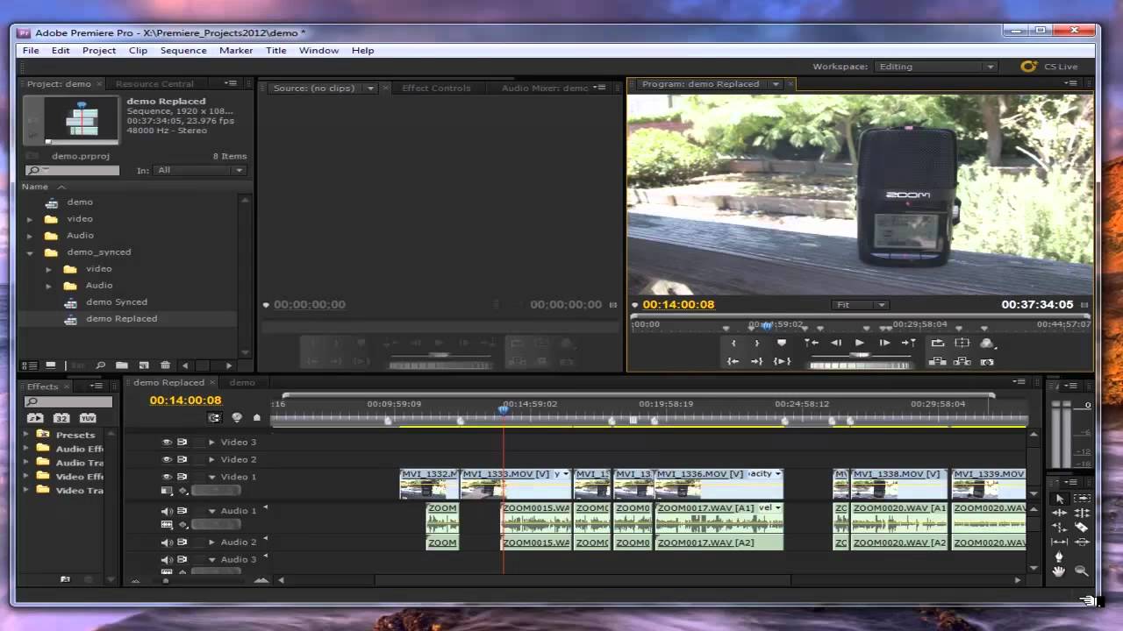This screenshot has height=631, width=1123.
Task: Add an unnumbered marker in Program monitor
Action: [x=782, y=344]
